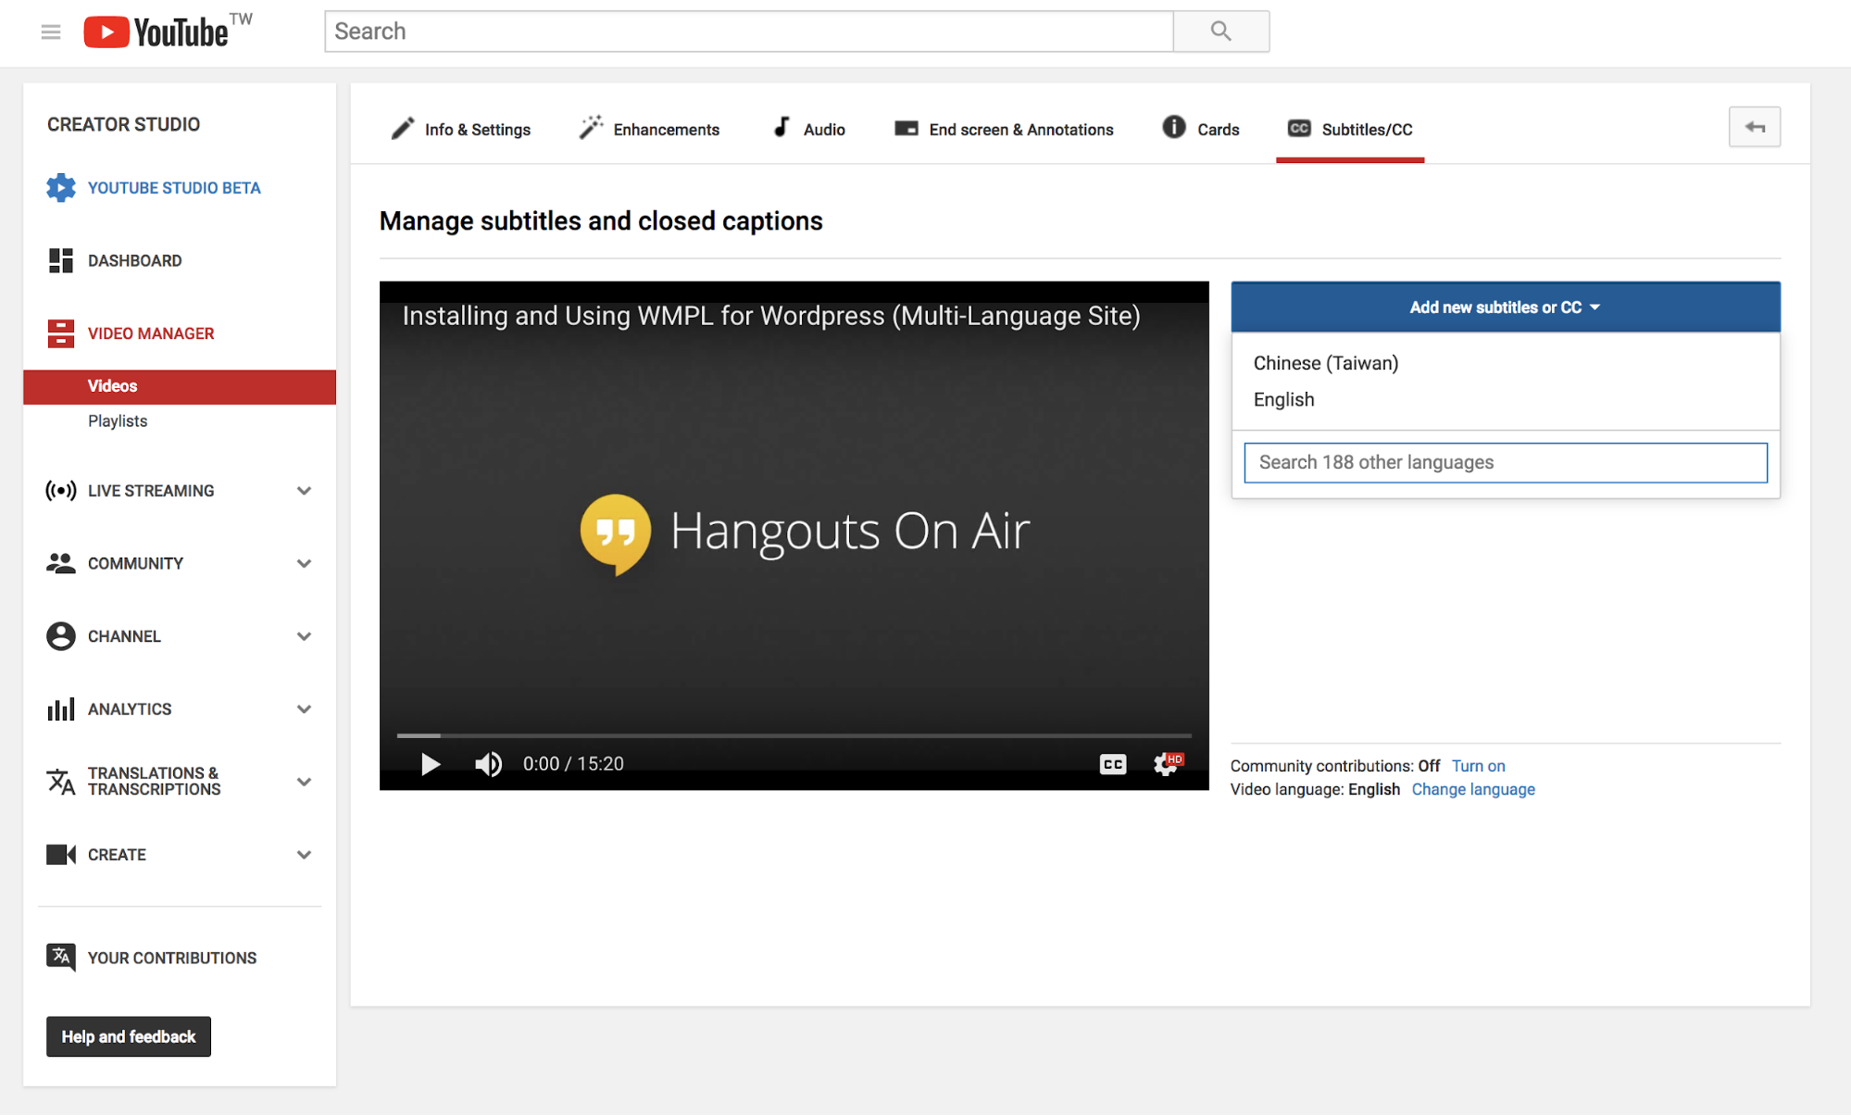Expand the Live Streaming section
Image resolution: width=1851 pixels, height=1116 pixels.
(304, 491)
